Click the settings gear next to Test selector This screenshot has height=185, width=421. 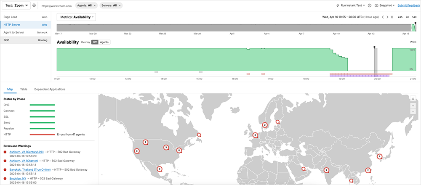[x=34, y=5]
